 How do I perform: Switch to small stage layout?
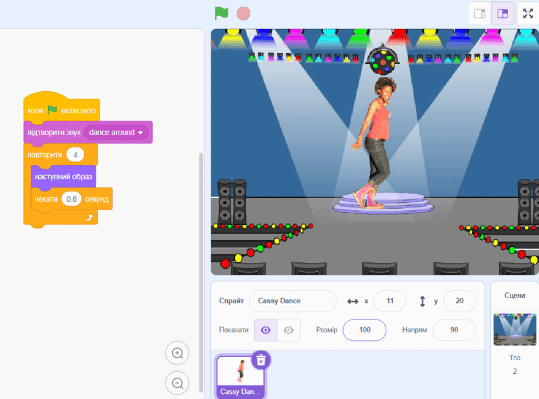[x=479, y=14]
